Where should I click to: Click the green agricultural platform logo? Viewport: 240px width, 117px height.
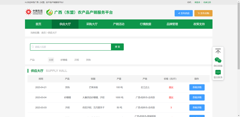[x=49, y=12]
